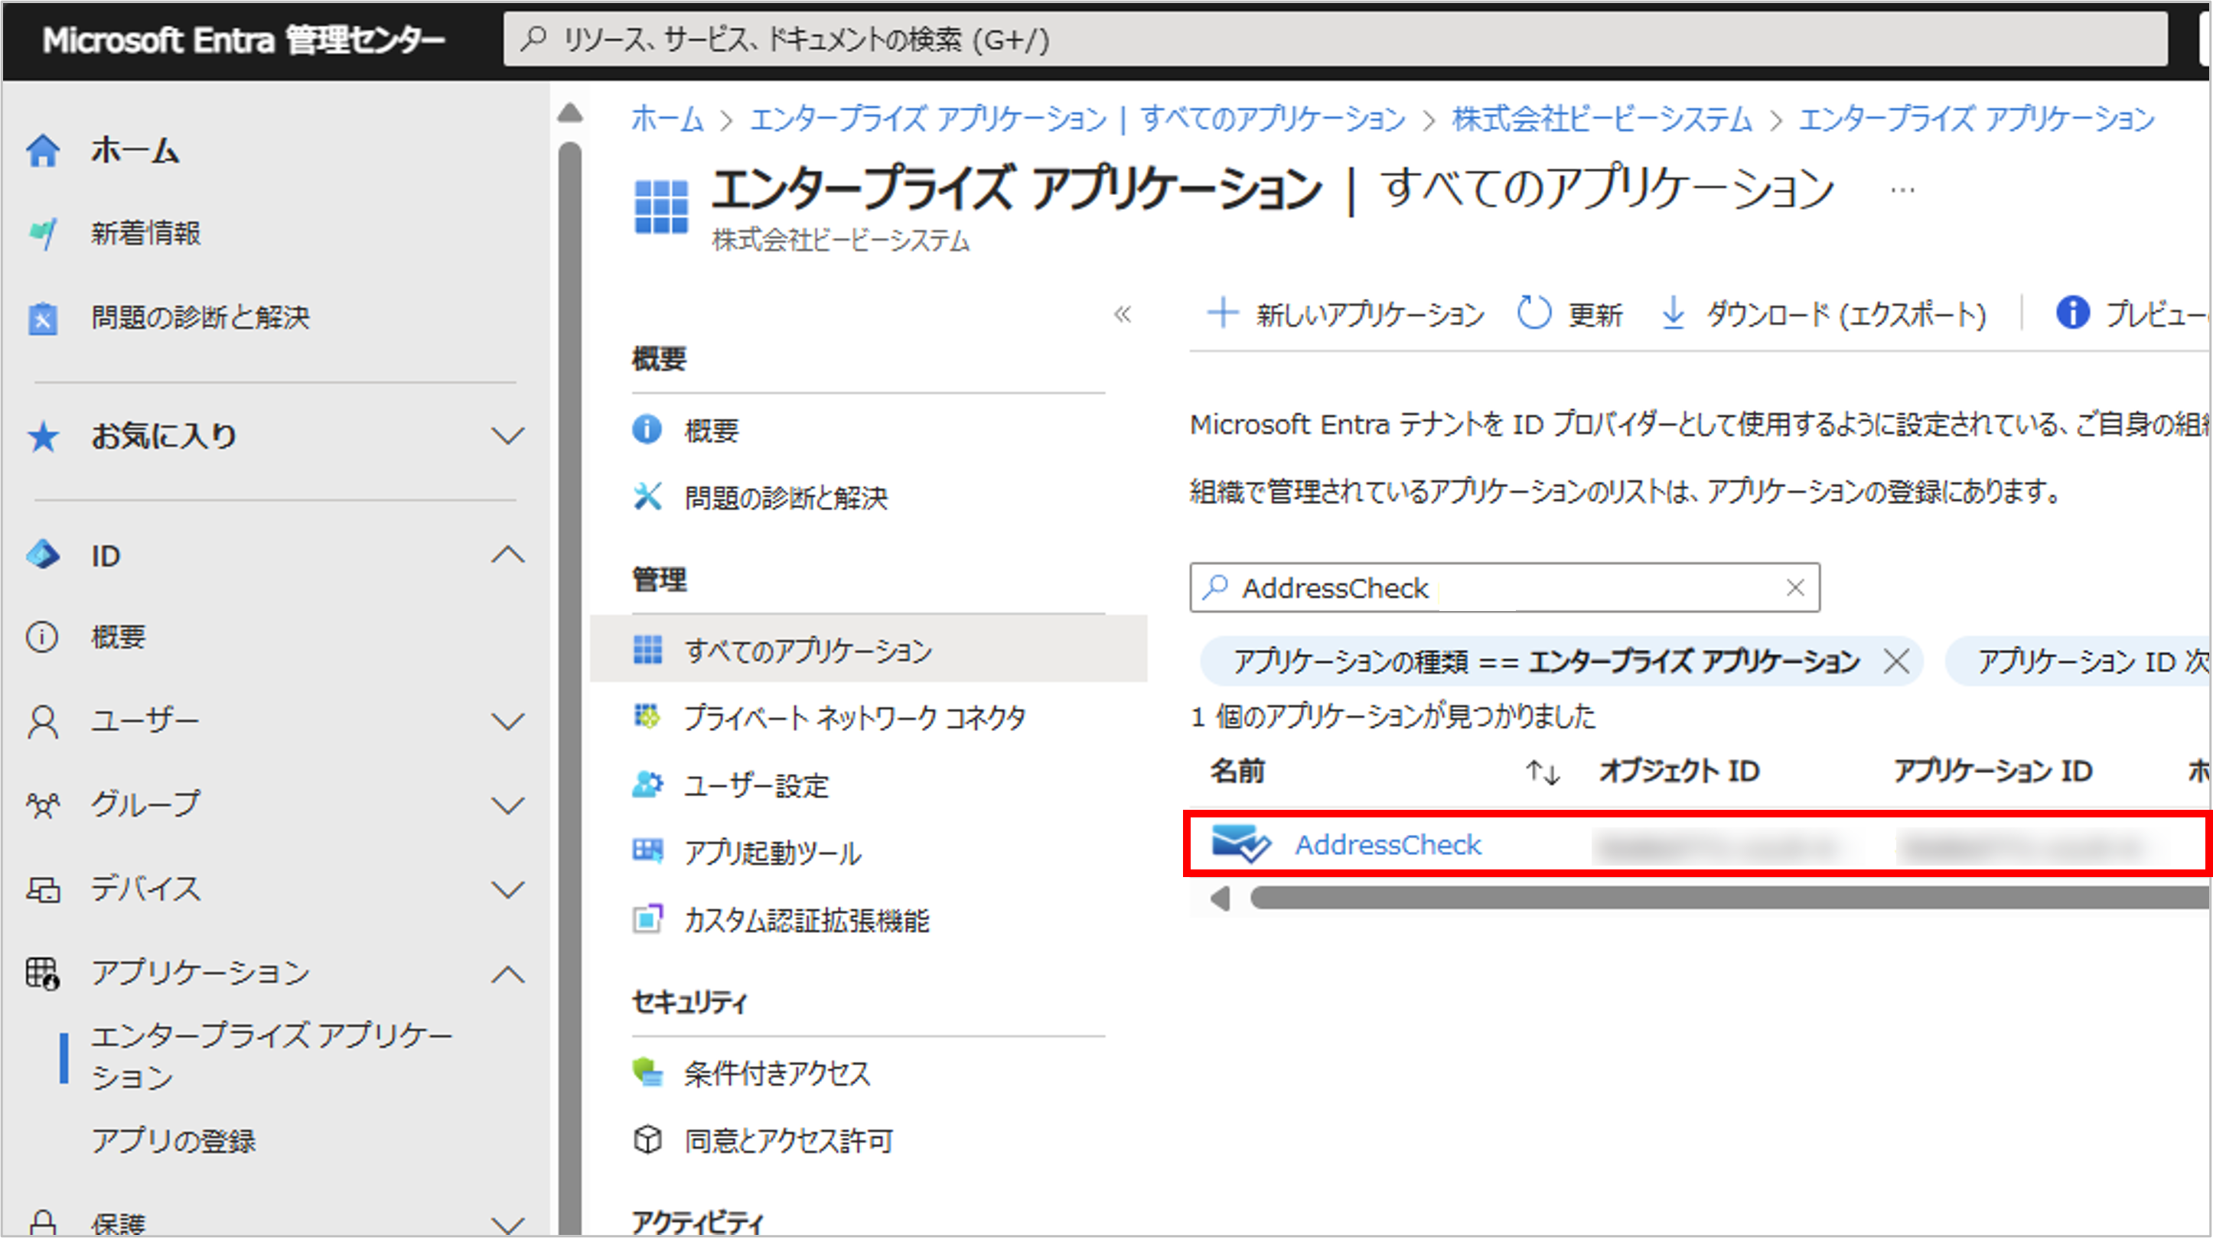Viewport: 2213px width, 1238px height.
Task: Expand the お気に入り favorites section
Action: coord(507,436)
